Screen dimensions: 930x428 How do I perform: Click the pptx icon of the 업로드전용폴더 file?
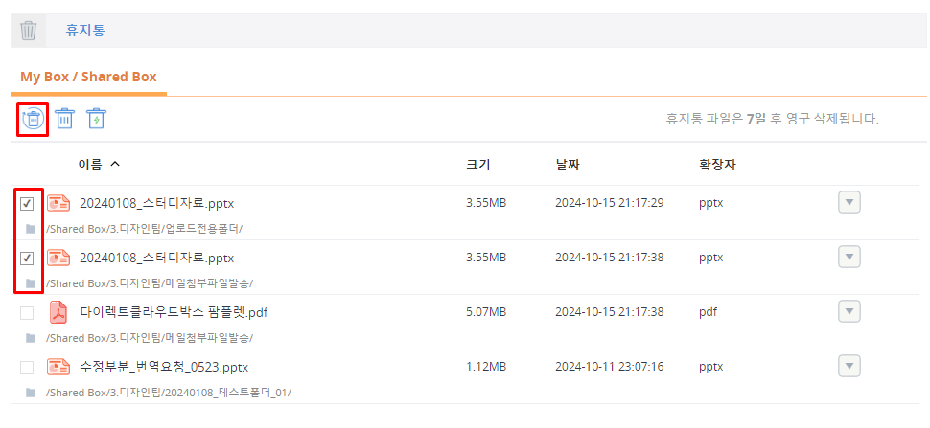(x=59, y=203)
